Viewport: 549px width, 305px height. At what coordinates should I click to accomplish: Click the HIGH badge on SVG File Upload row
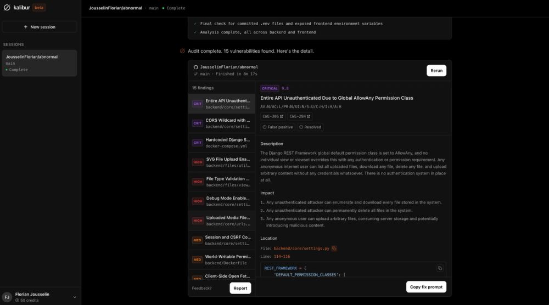[x=198, y=162]
